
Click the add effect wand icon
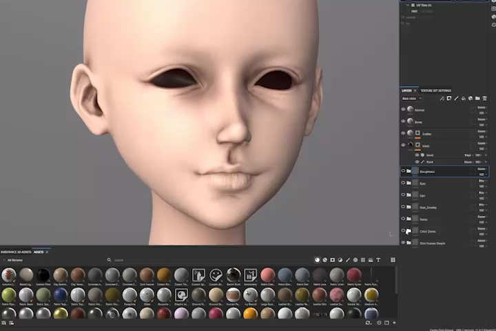[442, 99]
